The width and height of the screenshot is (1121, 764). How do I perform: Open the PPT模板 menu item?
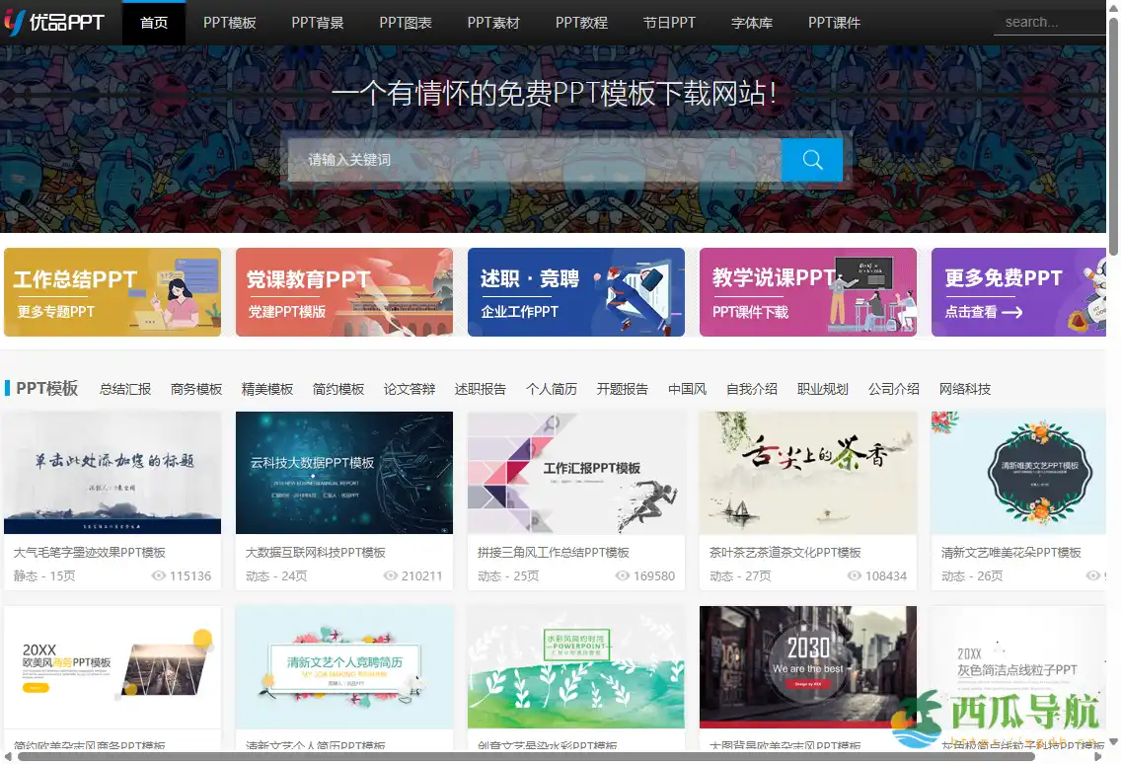tap(229, 22)
